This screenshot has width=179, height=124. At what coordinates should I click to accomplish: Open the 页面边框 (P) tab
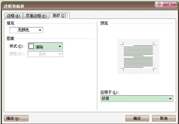pos(36,16)
